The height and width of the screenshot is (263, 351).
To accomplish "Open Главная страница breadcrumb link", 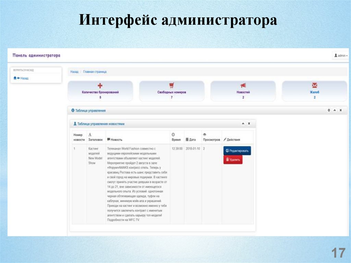I will [95, 72].
